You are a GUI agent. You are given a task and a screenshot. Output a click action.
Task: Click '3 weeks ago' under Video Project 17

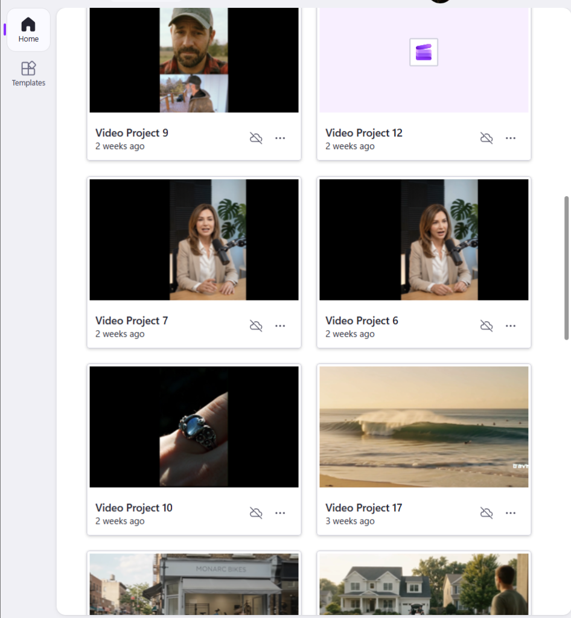click(350, 521)
